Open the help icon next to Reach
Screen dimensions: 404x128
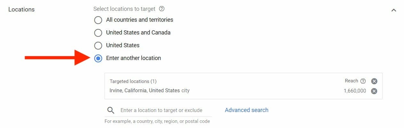363,81
